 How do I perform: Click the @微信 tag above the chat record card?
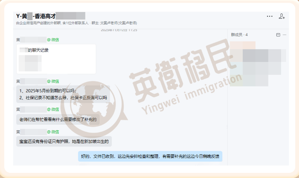(53, 40)
